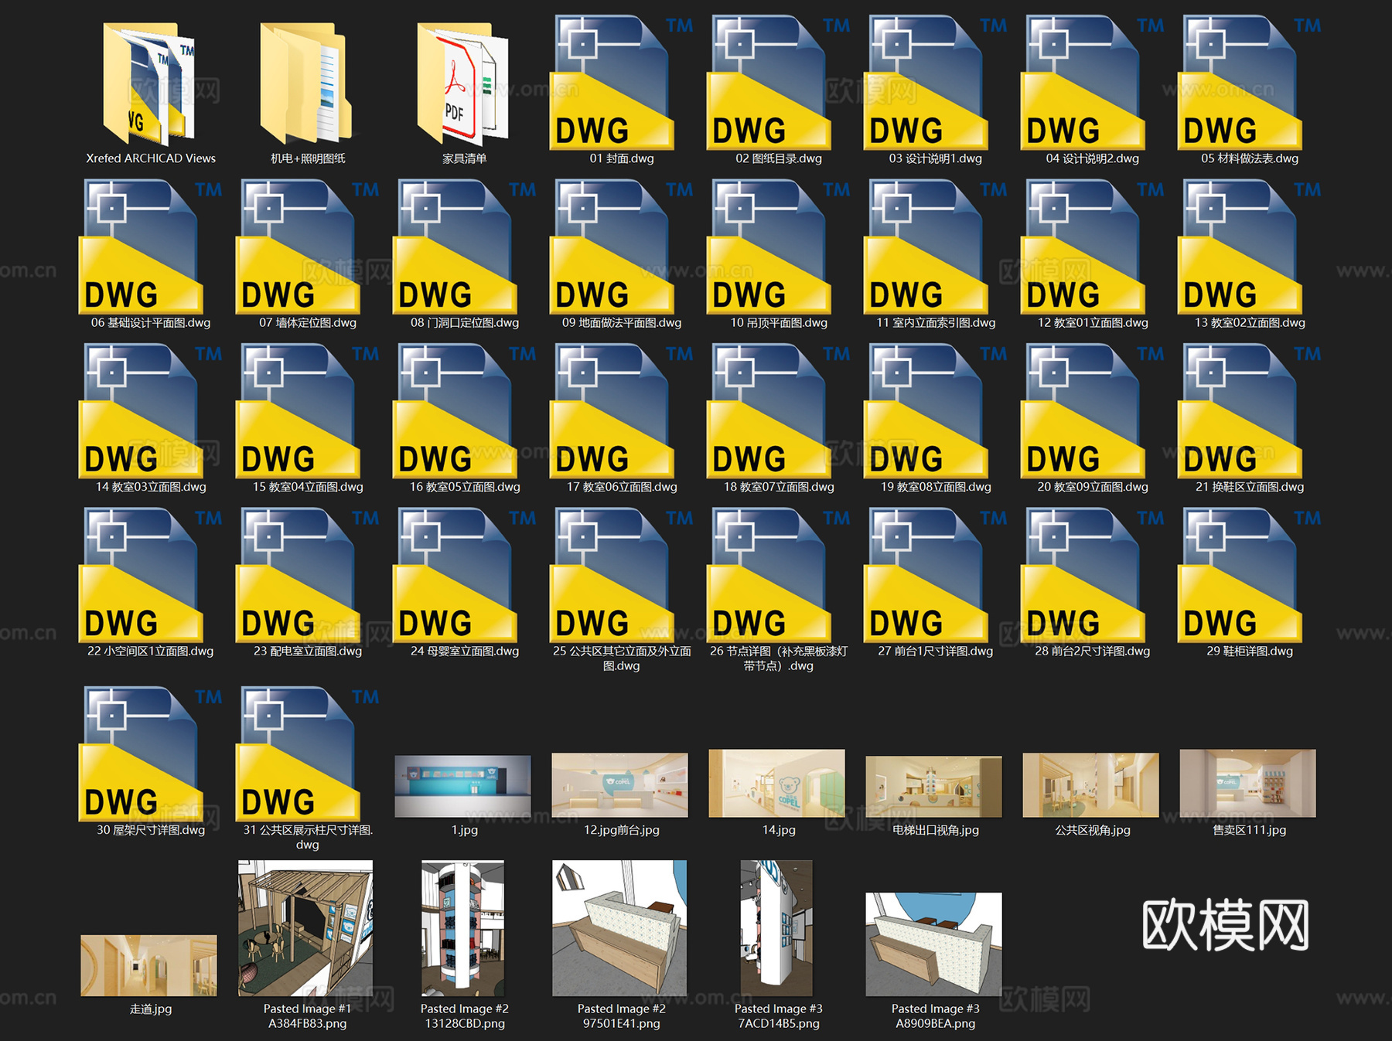Open the 走道.jpg image thumbnail
The height and width of the screenshot is (1041, 1392).
coord(148,965)
